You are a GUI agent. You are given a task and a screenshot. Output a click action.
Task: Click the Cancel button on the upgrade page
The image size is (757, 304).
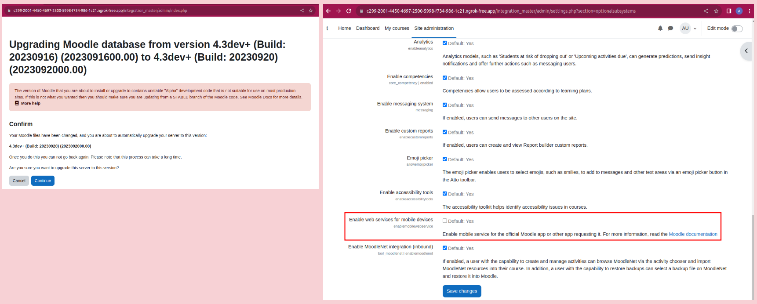[x=19, y=181]
